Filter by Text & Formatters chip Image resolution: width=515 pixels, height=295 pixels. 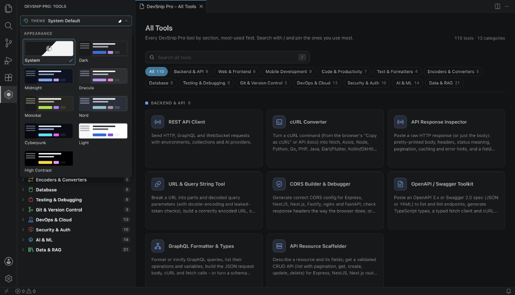point(397,72)
